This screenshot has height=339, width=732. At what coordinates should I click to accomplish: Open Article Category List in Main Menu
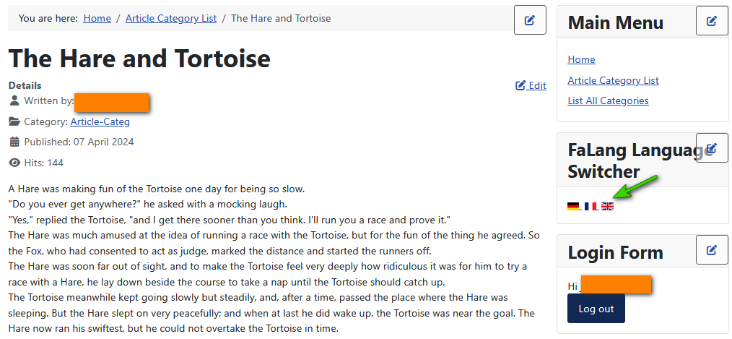point(613,80)
